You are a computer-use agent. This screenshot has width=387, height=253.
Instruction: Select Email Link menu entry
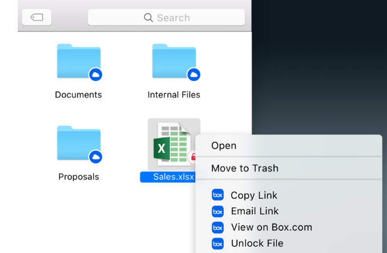coord(255,211)
